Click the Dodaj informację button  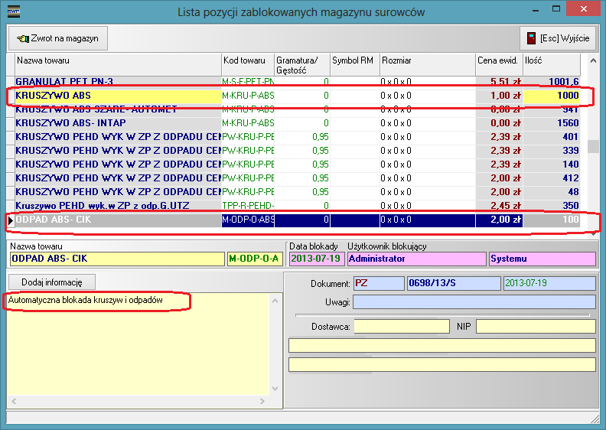pyautogui.click(x=53, y=282)
